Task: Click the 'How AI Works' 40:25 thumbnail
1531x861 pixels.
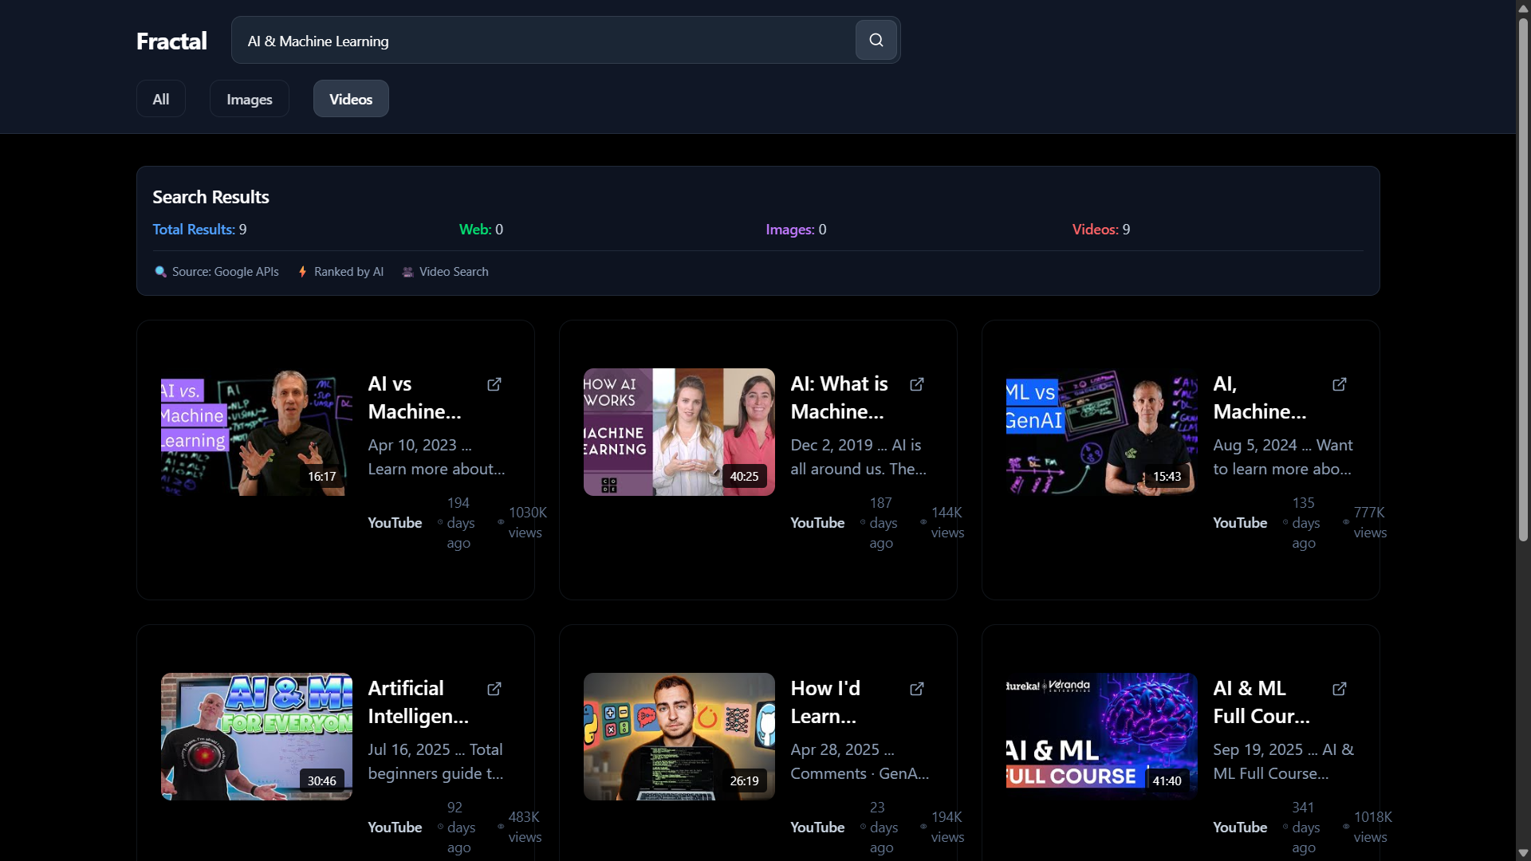Action: (x=679, y=432)
